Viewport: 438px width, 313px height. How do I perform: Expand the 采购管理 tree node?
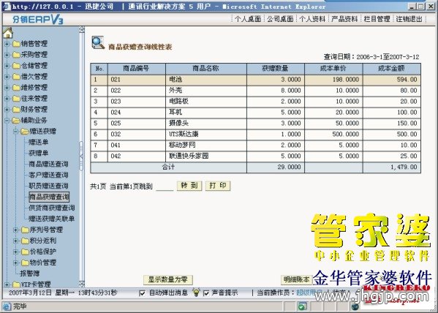click(x=7, y=55)
